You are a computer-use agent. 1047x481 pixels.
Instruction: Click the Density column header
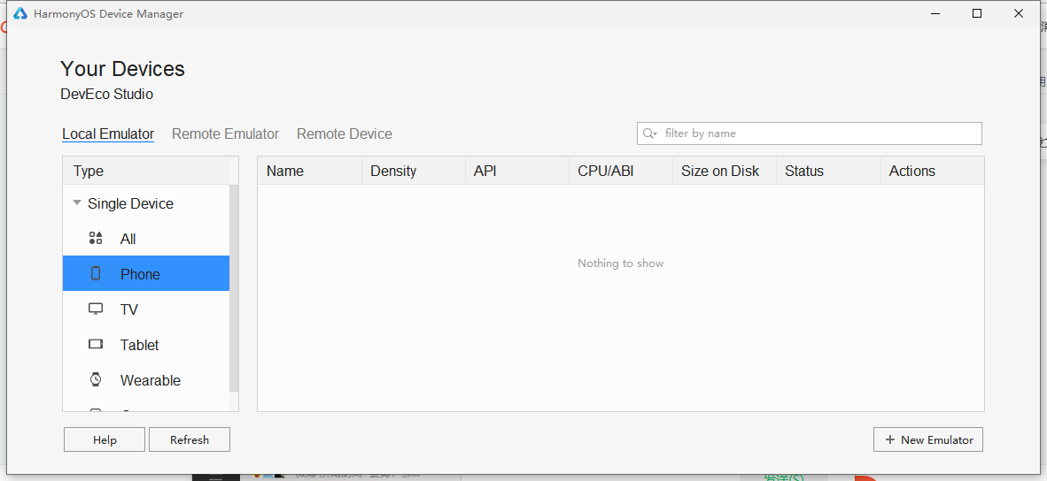point(414,171)
